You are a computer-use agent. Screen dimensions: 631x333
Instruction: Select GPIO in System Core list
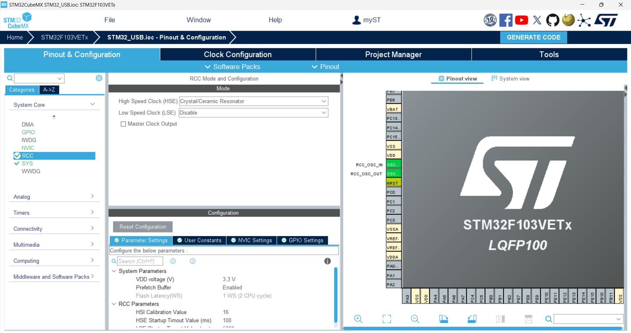[x=28, y=132]
